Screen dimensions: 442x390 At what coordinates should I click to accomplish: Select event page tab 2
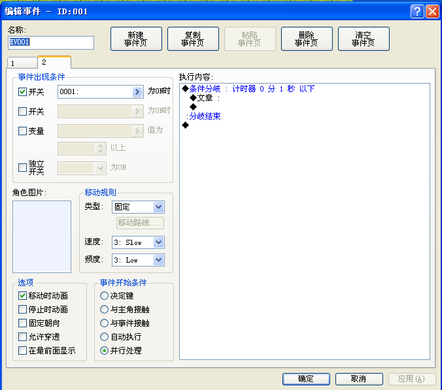coord(54,62)
